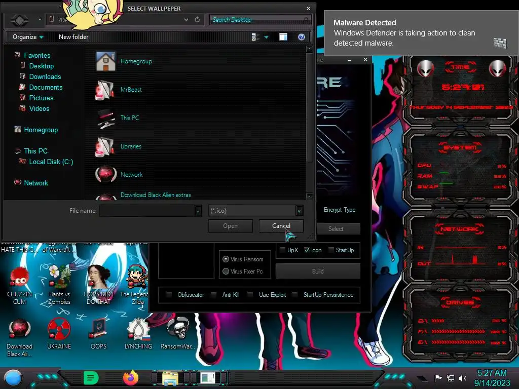The height and width of the screenshot is (389, 519).
Task: Enable the Anti Kill checkbox
Action: click(214, 294)
